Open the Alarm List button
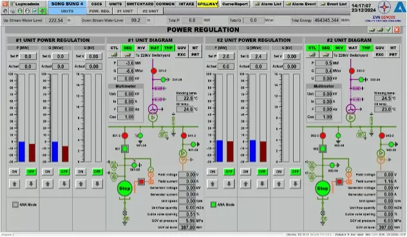This screenshot has height=237, width=407. pyautogui.click(x=269, y=4)
